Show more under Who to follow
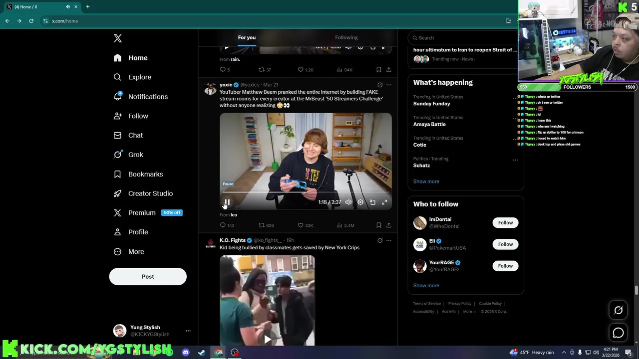The width and height of the screenshot is (639, 359). (426, 286)
